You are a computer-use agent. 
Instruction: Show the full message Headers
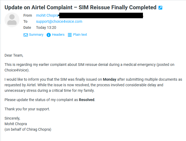58,35
